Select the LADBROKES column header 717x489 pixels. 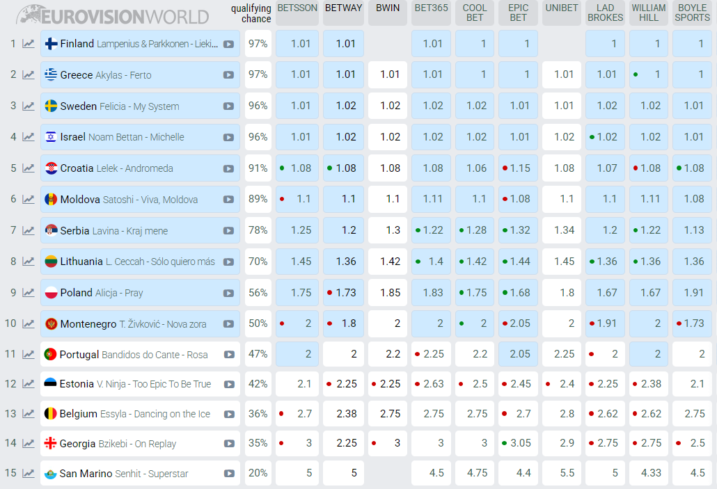tap(605, 13)
